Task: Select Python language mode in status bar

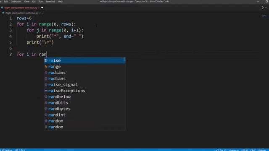Action: point(262,150)
